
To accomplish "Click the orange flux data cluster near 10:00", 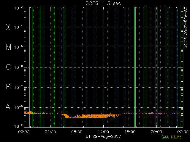I will 90,116.
